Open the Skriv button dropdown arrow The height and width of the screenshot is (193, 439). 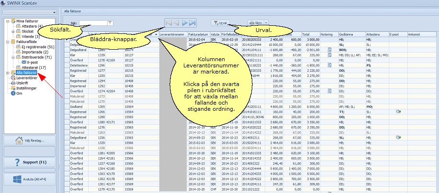[x=266, y=23]
